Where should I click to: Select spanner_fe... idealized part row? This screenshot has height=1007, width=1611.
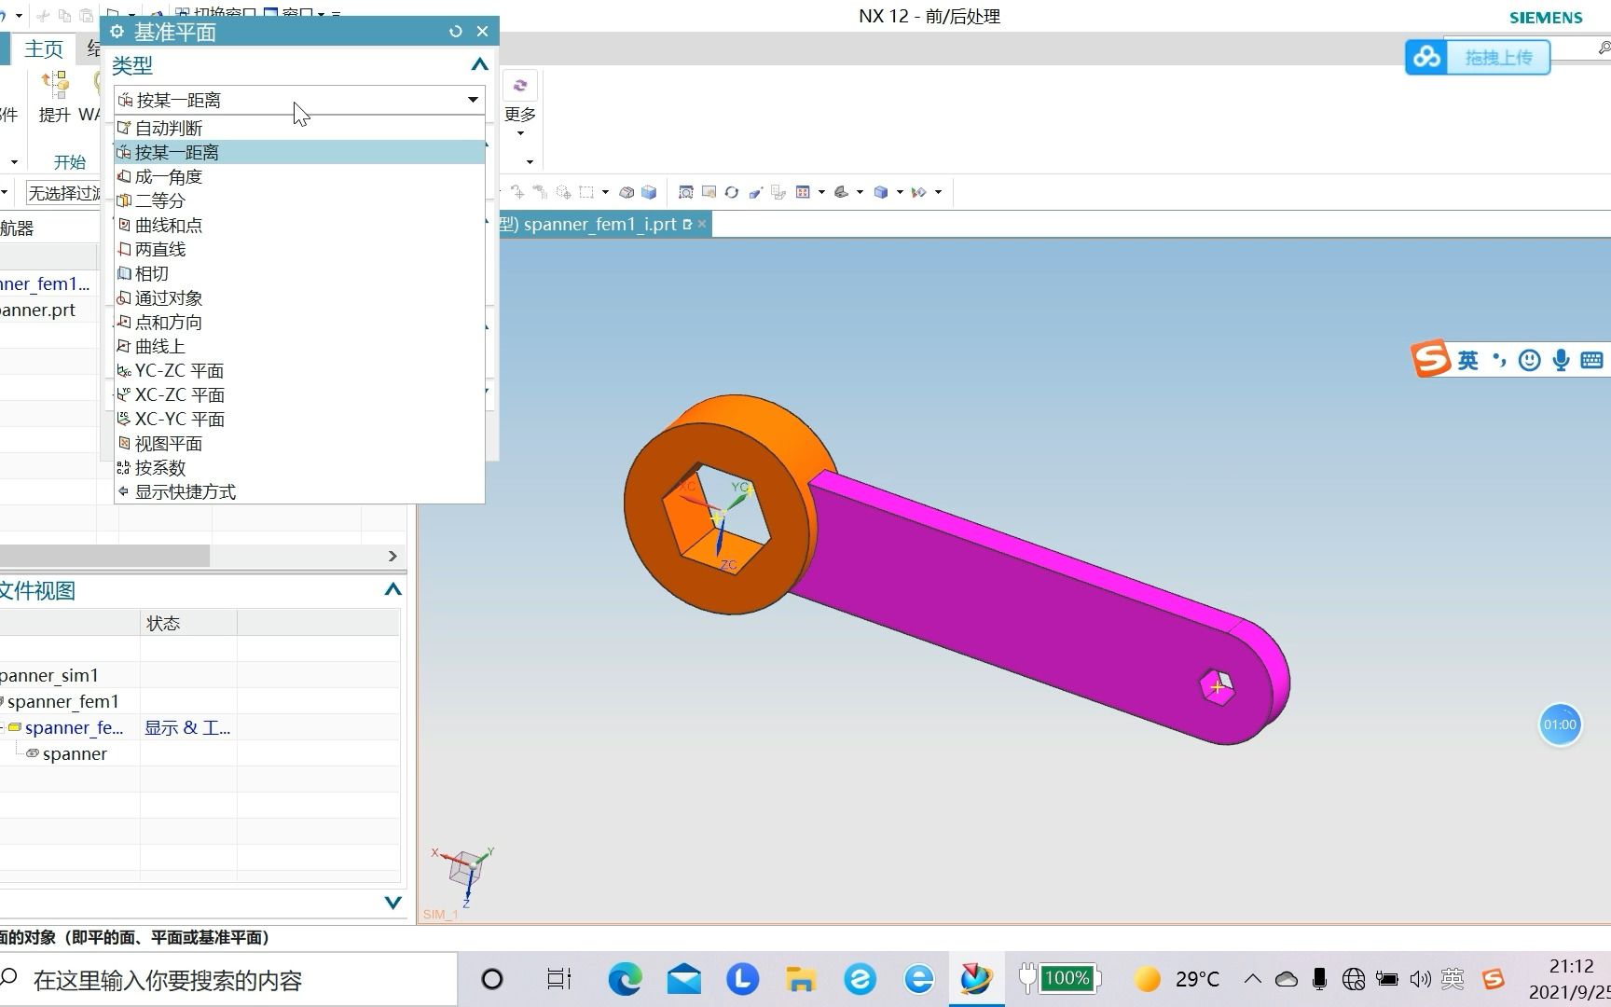[x=73, y=727]
